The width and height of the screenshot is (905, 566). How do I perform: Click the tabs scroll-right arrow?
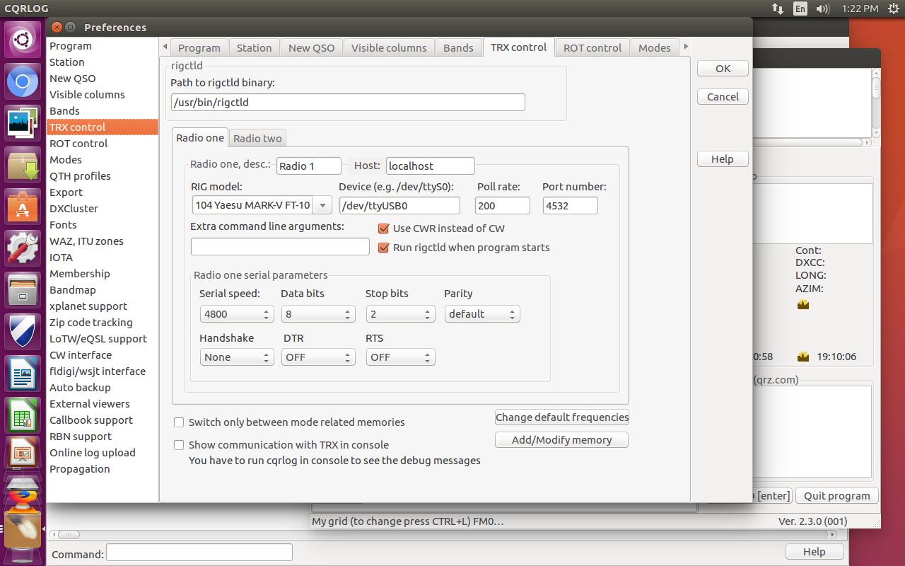(685, 47)
